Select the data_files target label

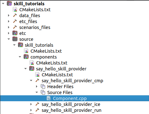pyautogui.click(x=30, y=16)
